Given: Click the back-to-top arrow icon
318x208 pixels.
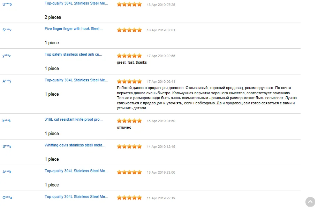Looking at the screenshot, I should (x=310, y=202).
